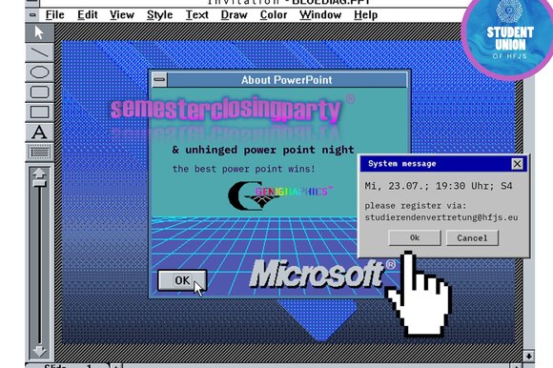The height and width of the screenshot is (368, 553).
Task: Click the down arrow below slide slider
Action: pyautogui.click(x=39, y=351)
